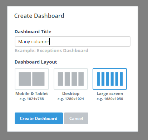Select the "Desktop" layout label
The width and height of the screenshot is (148, 140).
click(x=71, y=94)
